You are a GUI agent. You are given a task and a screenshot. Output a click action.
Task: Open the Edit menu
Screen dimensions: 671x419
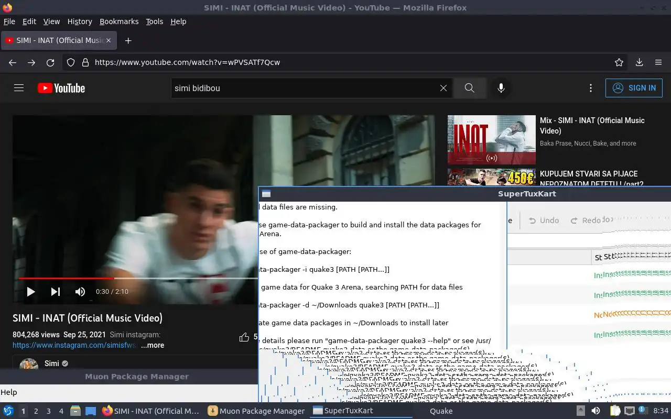[x=29, y=21]
